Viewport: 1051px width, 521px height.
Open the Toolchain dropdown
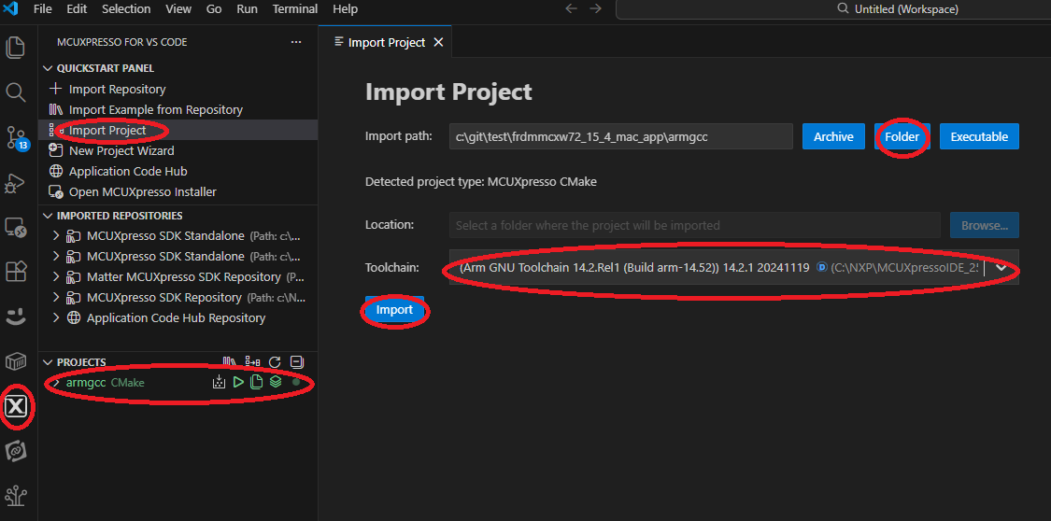1002,268
